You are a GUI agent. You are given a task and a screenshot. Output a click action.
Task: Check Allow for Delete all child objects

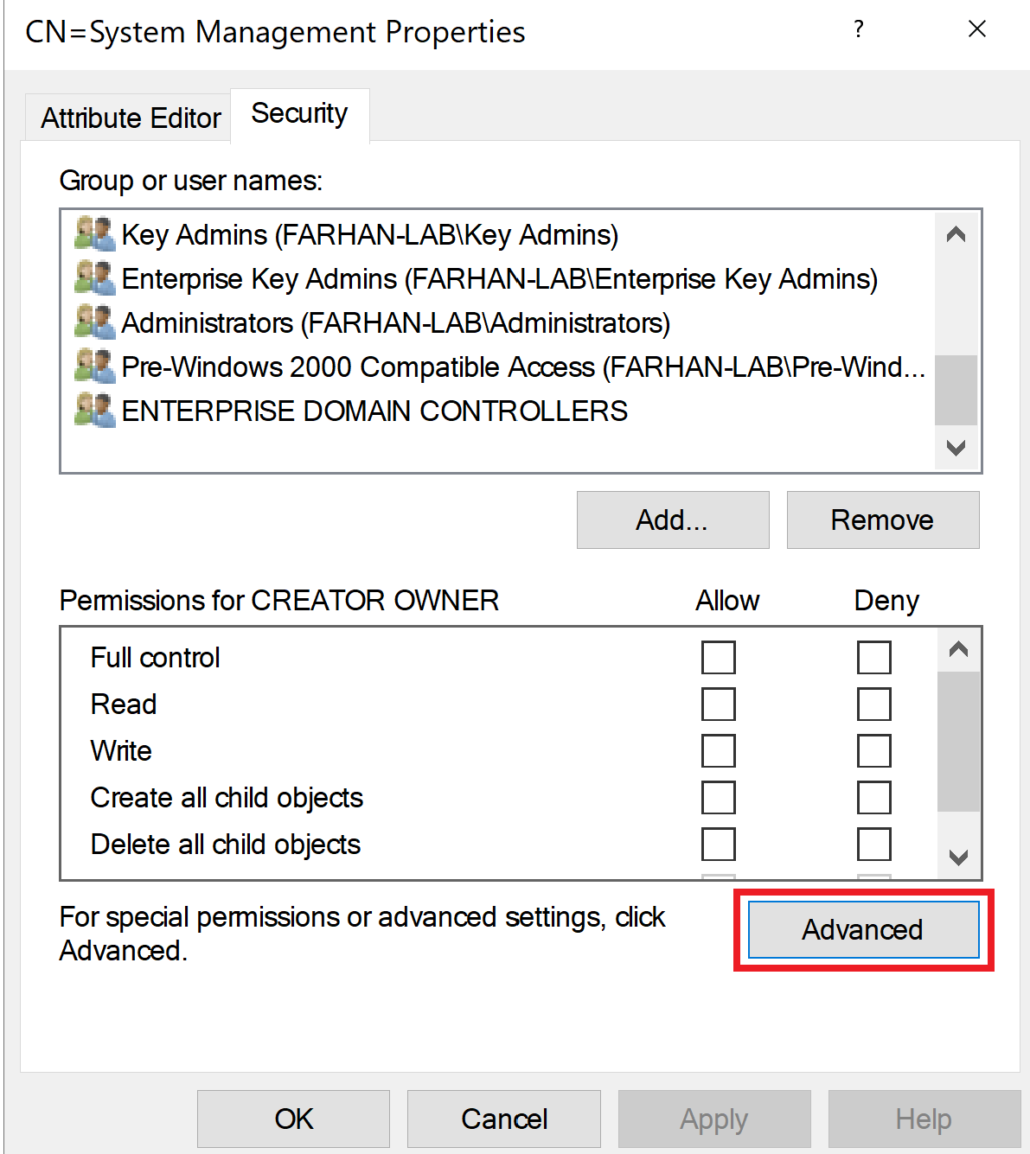point(718,845)
